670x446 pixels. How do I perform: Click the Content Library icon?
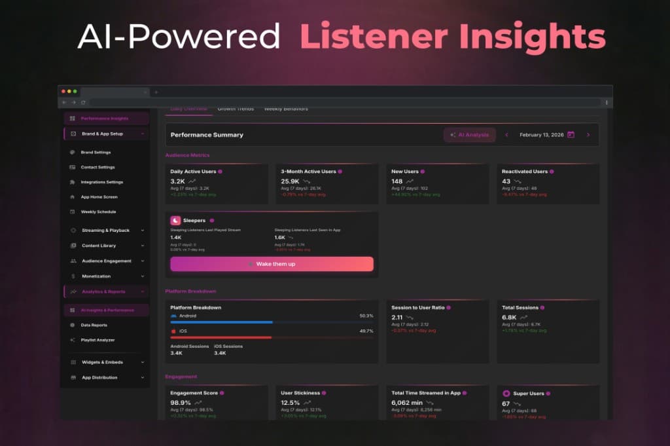click(x=73, y=246)
